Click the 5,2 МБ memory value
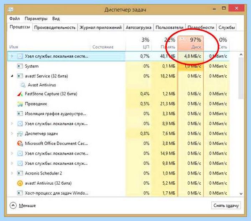This screenshot has height=221, width=251. (x=169, y=183)
